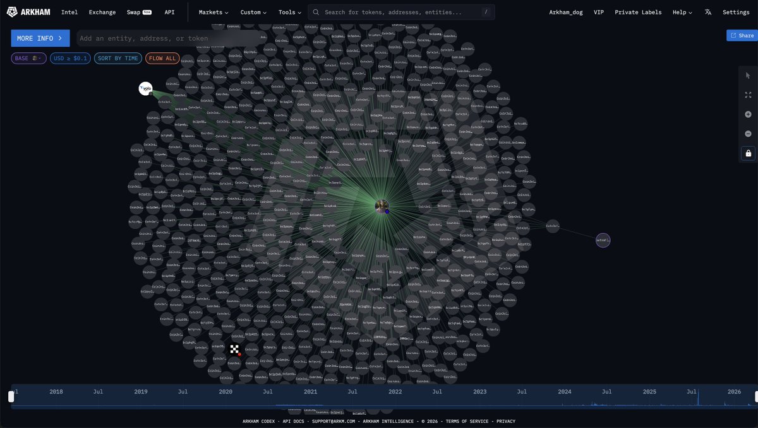Open Private Labels
Viewport: 758px width, 428px height.
pos(638,12)
